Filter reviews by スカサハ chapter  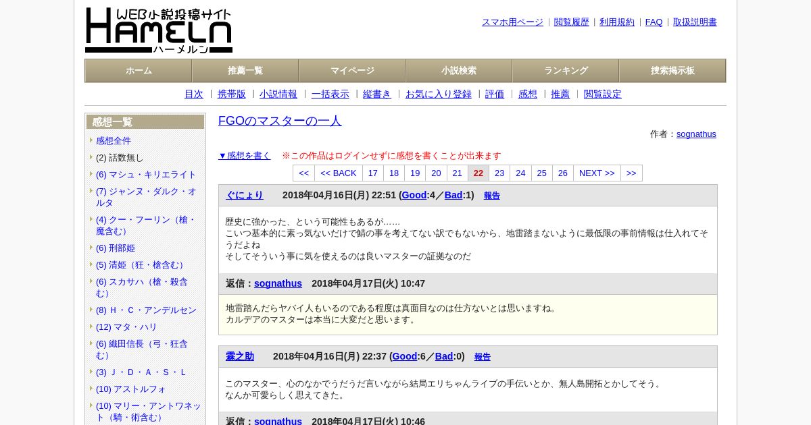142,287
